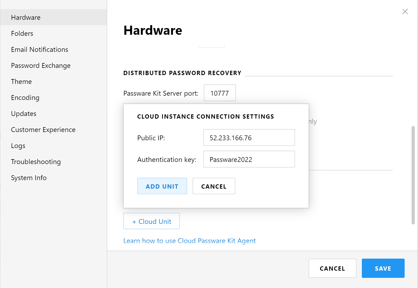This screenshot has width=418, height=288.
Task: Save the hardware settings
Action: 383,268
